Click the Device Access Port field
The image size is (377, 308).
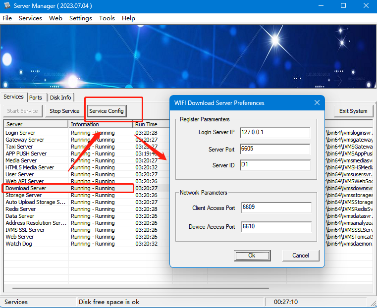pos(276,227)
